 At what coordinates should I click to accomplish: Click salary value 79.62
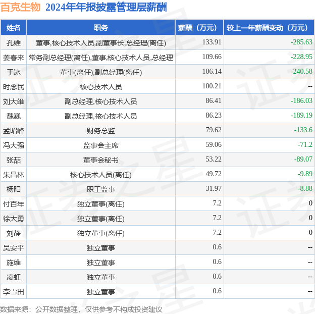click(x=214, y=130)
